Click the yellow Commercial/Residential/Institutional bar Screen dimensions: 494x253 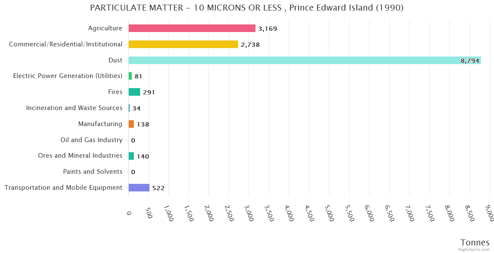click(x=183, y=44)
